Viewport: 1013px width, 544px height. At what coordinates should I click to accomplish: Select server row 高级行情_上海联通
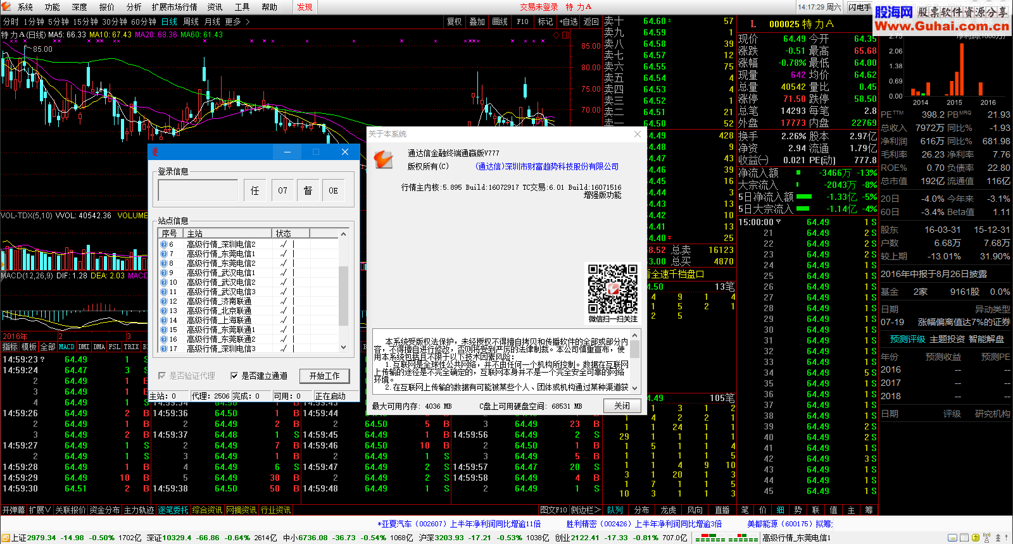(248, 320)
